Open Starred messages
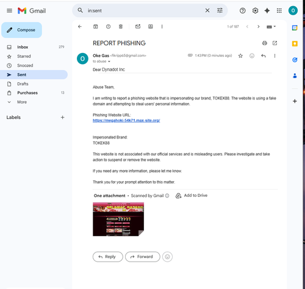The height and width of the screenshot is (289, 305). tap(34, 56)
